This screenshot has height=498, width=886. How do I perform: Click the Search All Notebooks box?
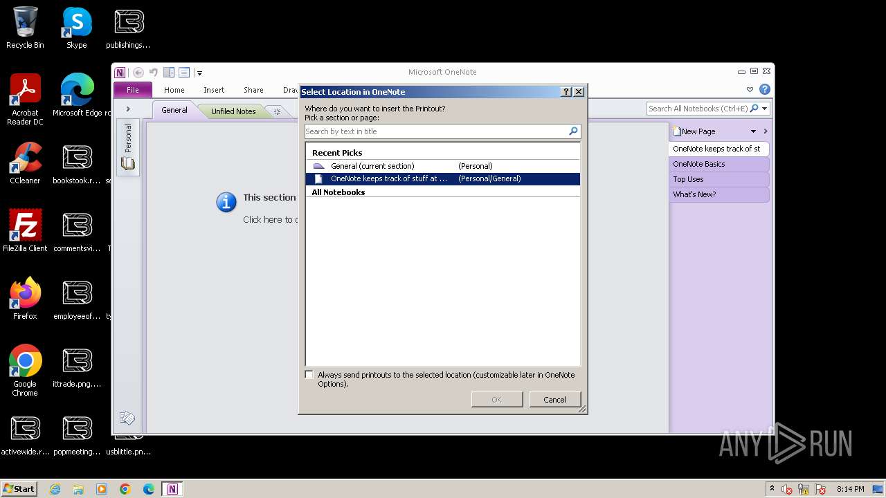point(698,109)
